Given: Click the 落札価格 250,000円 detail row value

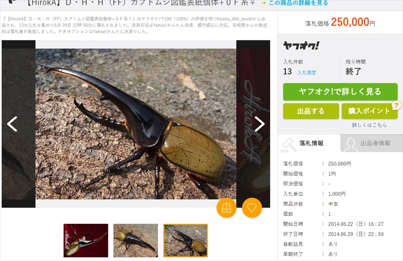Looking at the screenshot, I should coord(339,164).
